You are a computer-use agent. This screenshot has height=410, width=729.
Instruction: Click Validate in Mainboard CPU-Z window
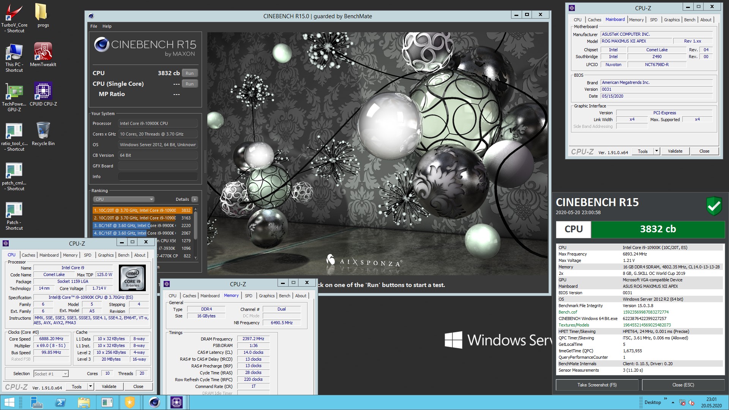675,151
